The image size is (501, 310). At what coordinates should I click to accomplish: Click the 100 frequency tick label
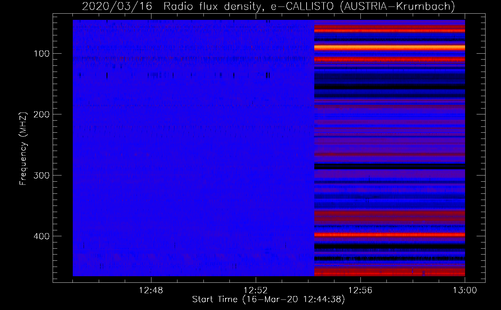(42, 54)
